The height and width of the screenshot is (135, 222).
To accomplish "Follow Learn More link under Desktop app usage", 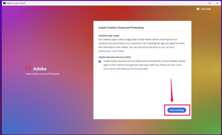I will [118, 51].
